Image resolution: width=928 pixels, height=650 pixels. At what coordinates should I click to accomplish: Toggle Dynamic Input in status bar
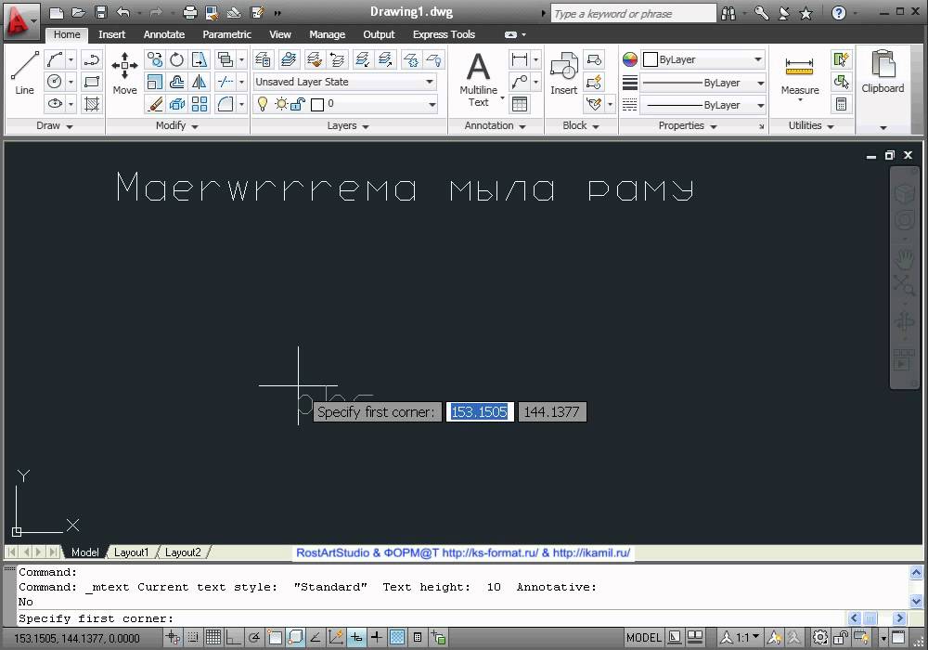[356, 638]
